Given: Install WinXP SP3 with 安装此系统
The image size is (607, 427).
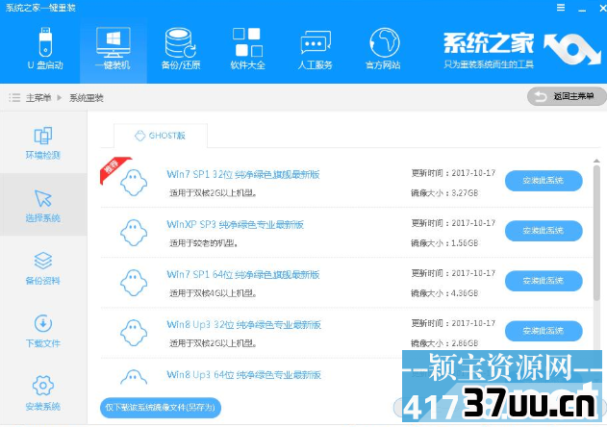Looking at the screenshot, I should [544, 231].
